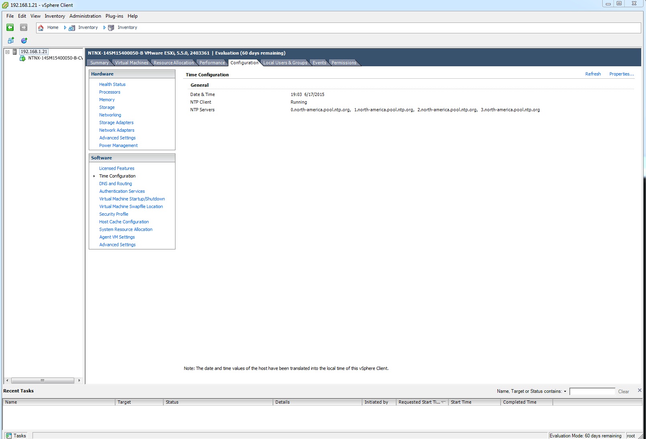Collapse the 192.168.1.21 host tree node
Viewport: 646px width, 439px height.
click(7, 52)
